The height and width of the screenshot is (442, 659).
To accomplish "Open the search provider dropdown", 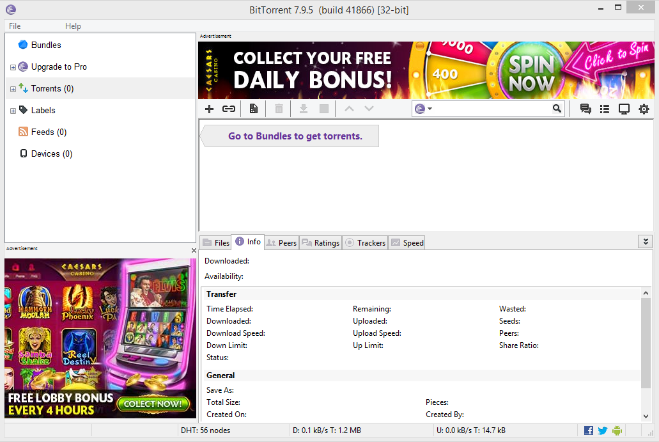I will tap(424, 109).
